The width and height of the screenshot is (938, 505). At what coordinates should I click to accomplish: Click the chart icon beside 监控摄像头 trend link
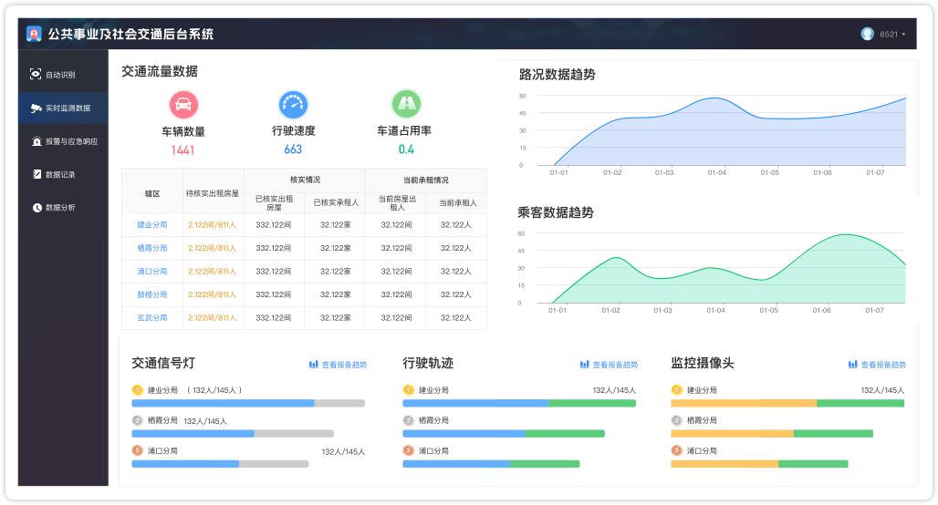click(853, 365)
